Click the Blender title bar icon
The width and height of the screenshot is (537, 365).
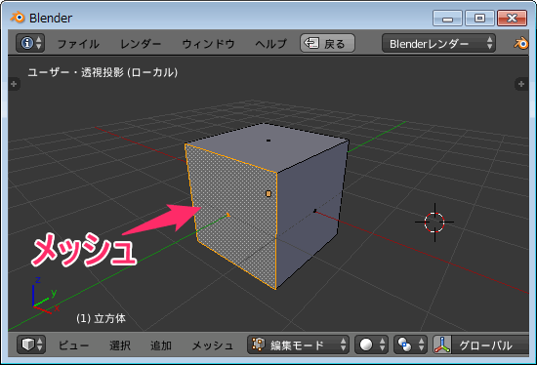18,18
